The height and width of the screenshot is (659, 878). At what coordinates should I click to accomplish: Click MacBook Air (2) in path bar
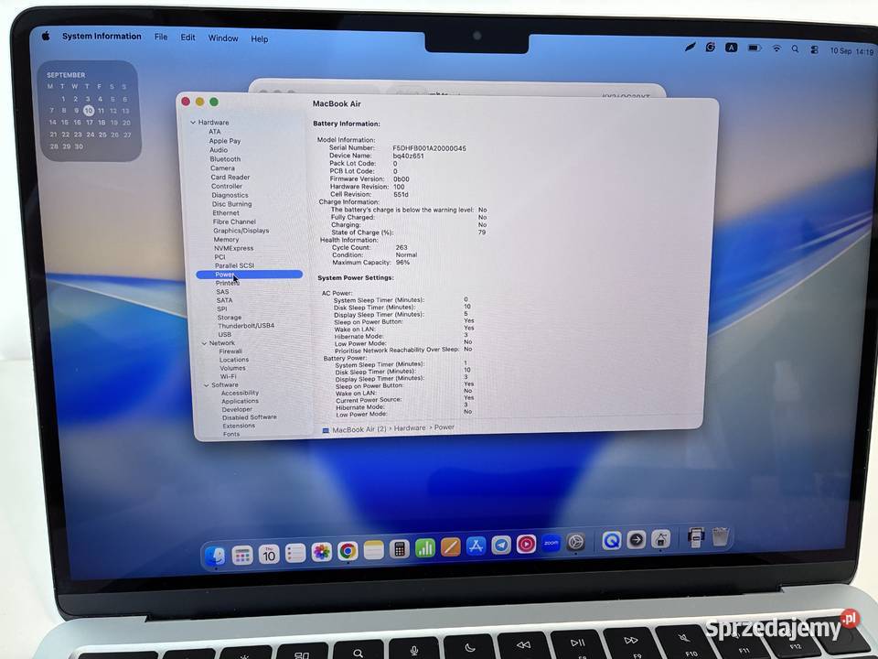[x=355, y=430]
